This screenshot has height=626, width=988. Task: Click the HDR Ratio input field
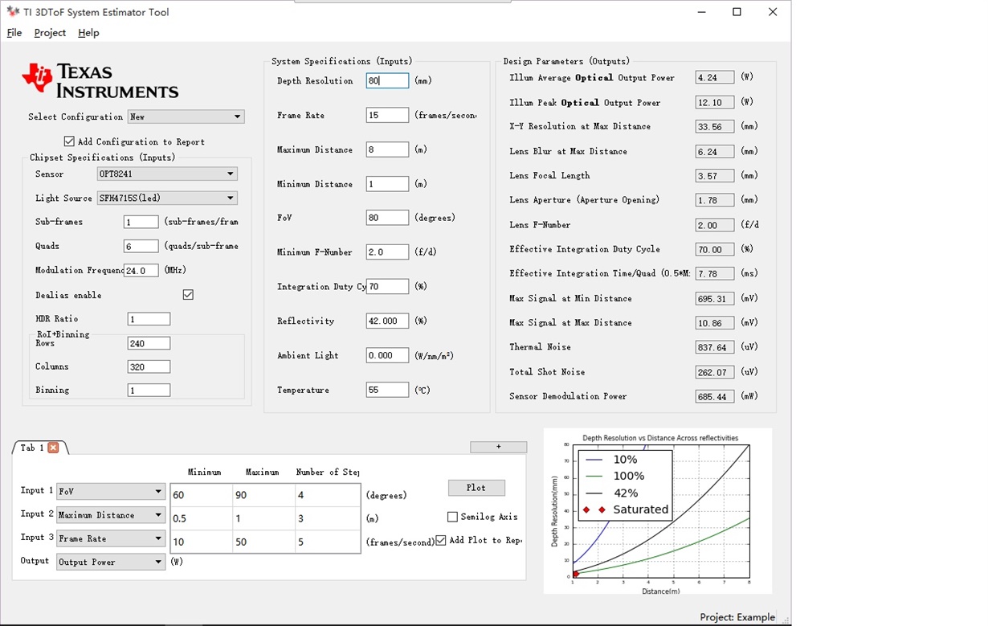[x=149, y=319]
